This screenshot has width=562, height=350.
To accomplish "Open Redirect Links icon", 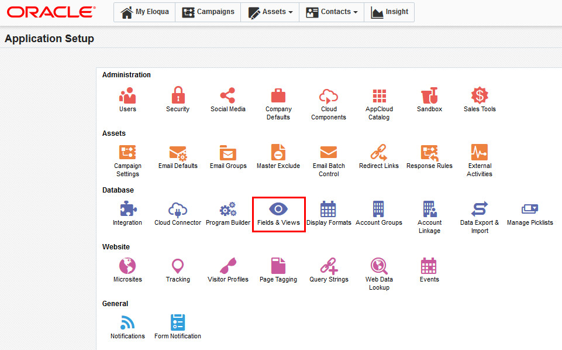I will pyautogui.click(x=379, y=152).
